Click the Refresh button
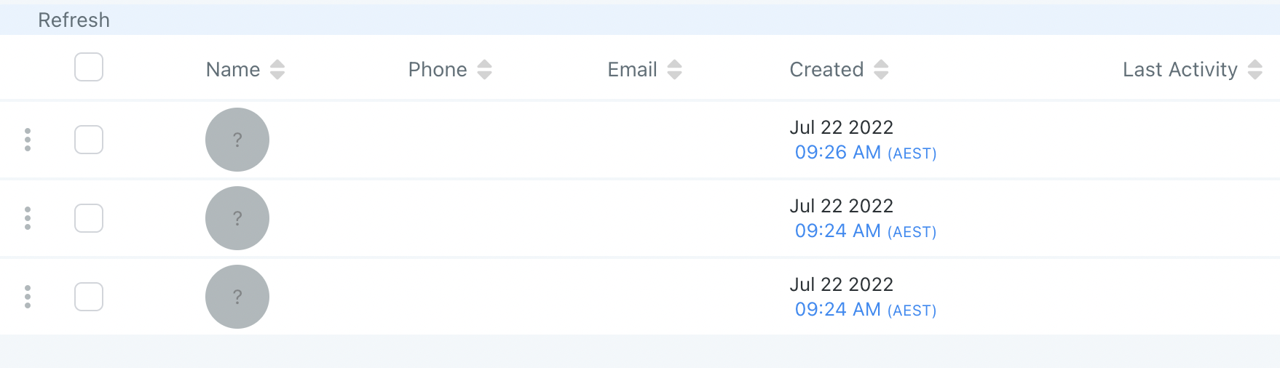This screenshot has height=368, width=1280. pyautogui.click(x=74, y=20)
